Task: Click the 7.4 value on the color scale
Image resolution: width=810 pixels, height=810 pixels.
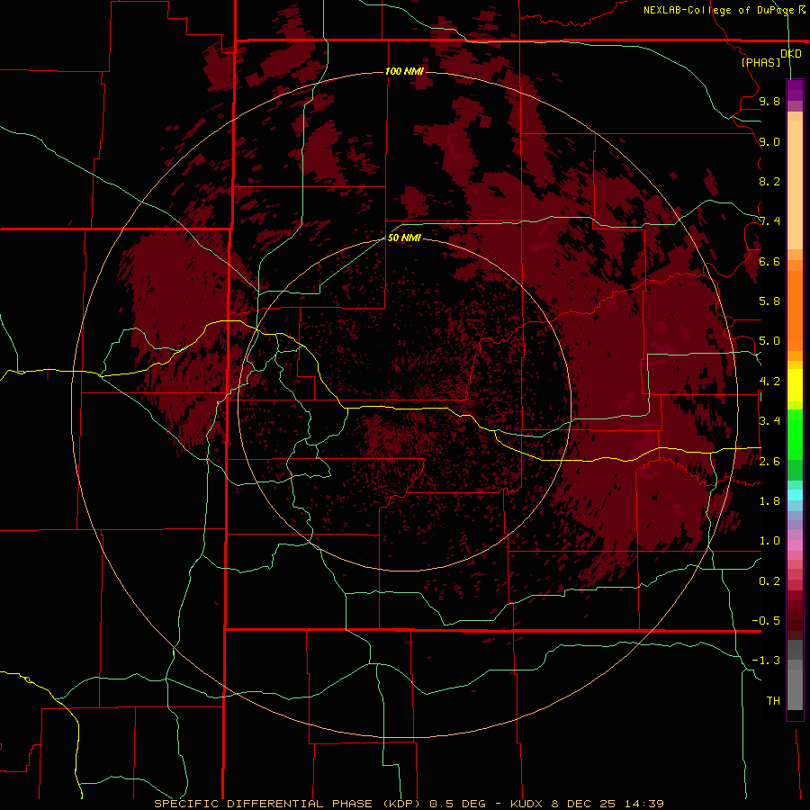Action: (x=769, y=221)
